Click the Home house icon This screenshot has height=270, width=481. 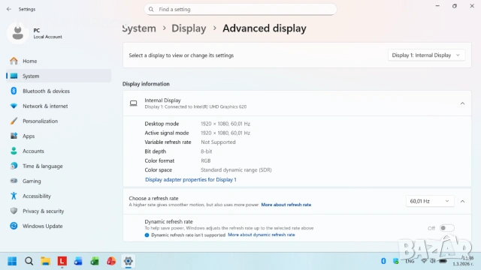point(14,61)
